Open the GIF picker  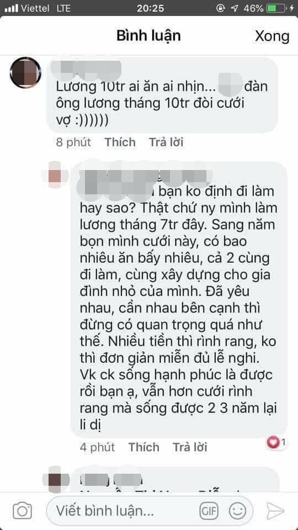pos(209,510)
